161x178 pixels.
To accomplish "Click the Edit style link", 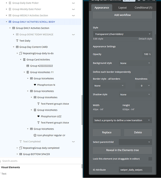I will (98, 39).
